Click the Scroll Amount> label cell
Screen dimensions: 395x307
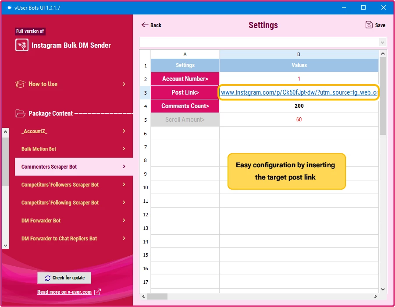coord(185,120)
